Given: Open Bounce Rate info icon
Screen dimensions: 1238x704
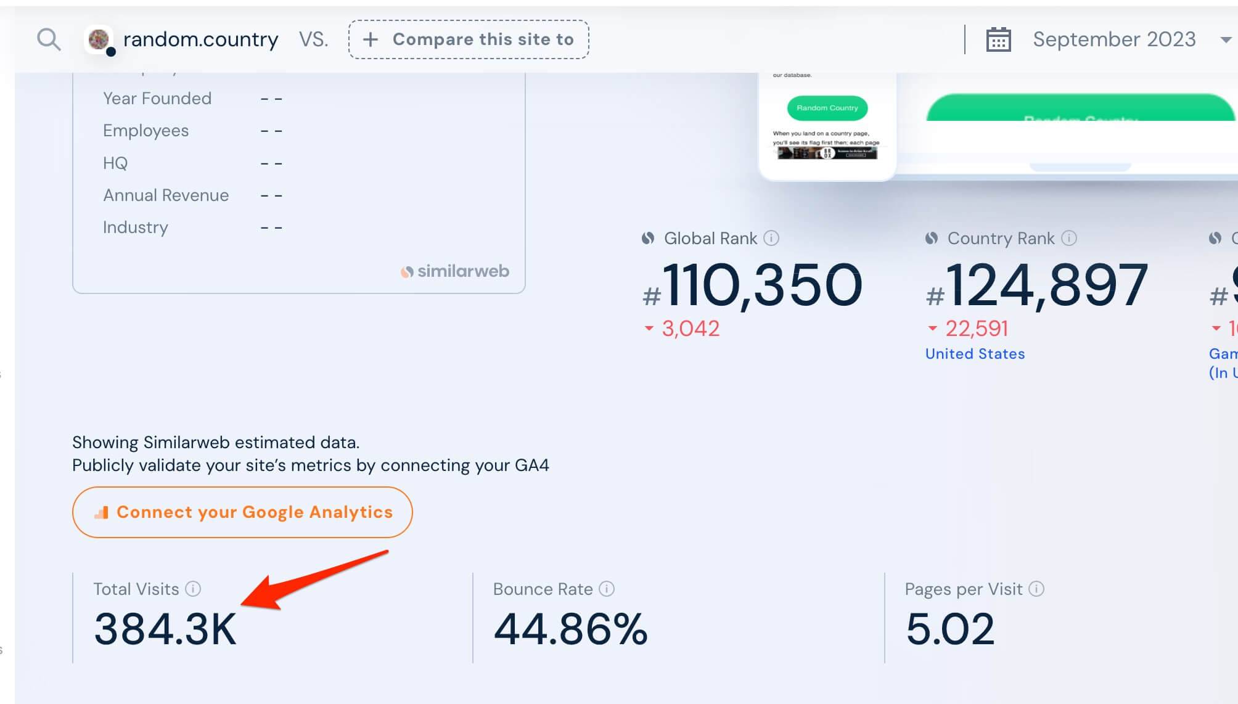Looking at the screenshot, I should click(x=607, y=589).
